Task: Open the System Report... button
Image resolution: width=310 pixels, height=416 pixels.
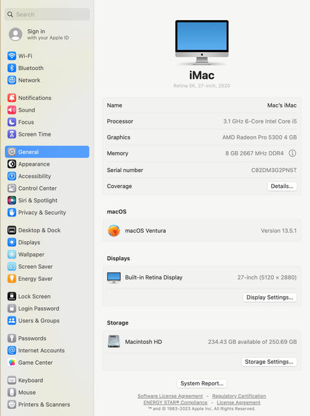Action: [202, 383]
